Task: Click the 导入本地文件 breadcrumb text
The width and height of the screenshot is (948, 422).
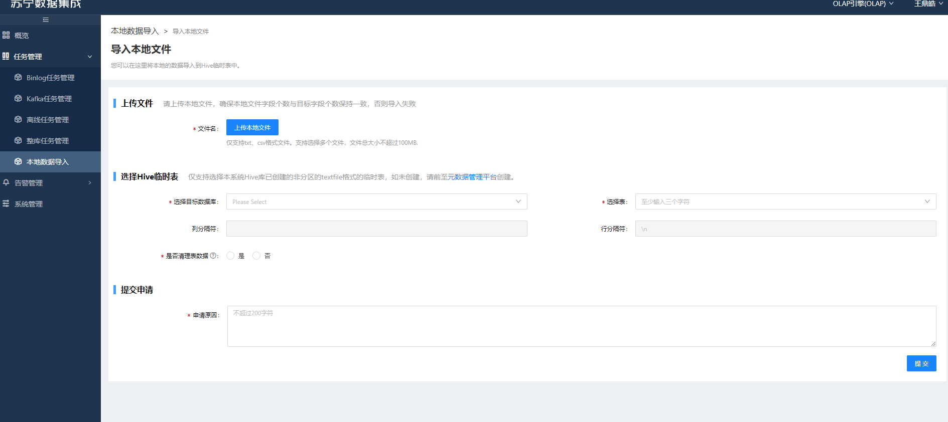Action: 191,31
